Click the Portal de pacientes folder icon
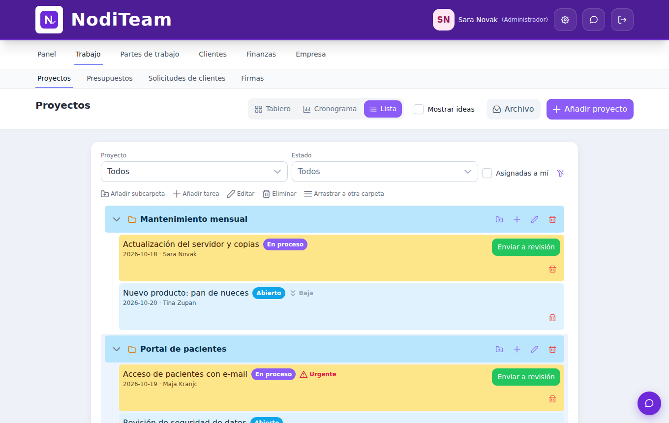 click(132, 349)
